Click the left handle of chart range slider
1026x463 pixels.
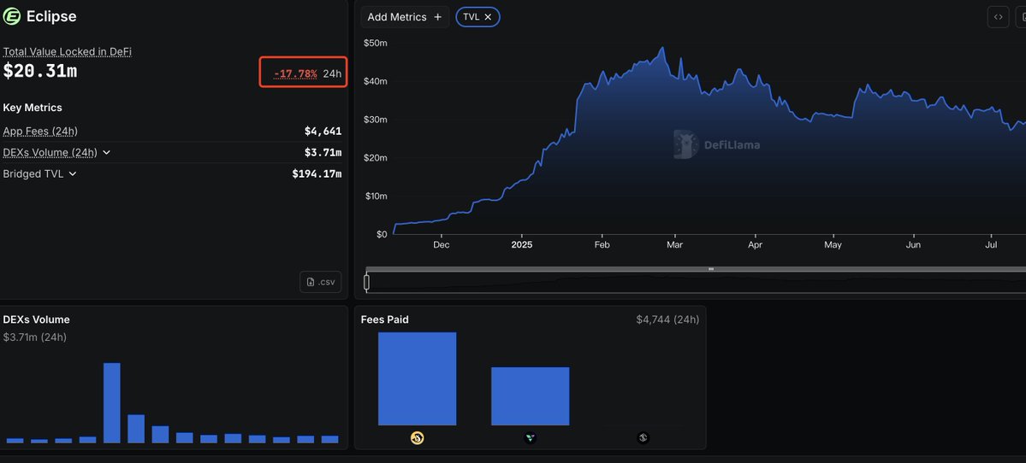pos(366,282)
